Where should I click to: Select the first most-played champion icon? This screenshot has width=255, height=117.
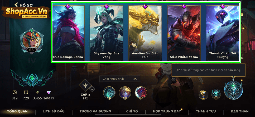pyautogui.click(x=109, y=93)
